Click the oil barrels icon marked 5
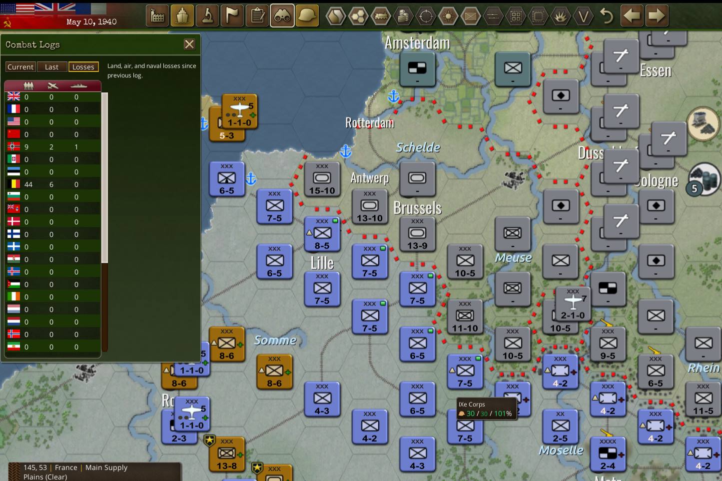The image size is (722, 481). [704, 178]
